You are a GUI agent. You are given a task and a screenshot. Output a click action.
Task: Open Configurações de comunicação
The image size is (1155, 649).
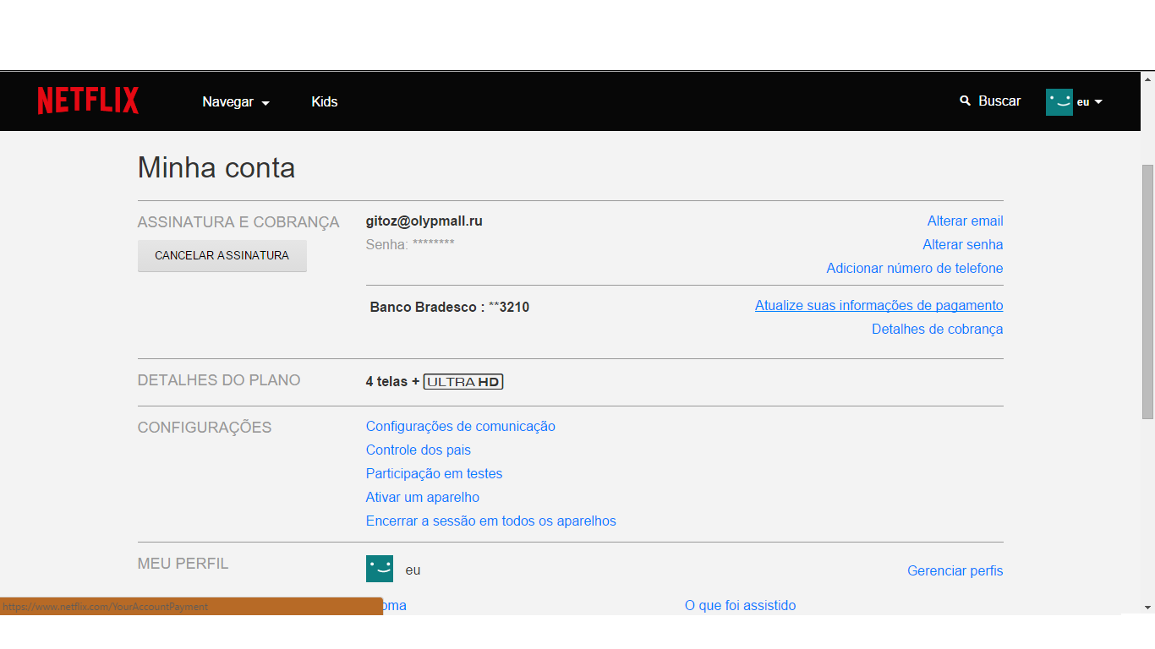point(461,426)
